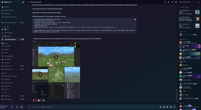The height and width of the screenshot is (110, 201).
Task: Copy the code block contents
Action: 135,20
